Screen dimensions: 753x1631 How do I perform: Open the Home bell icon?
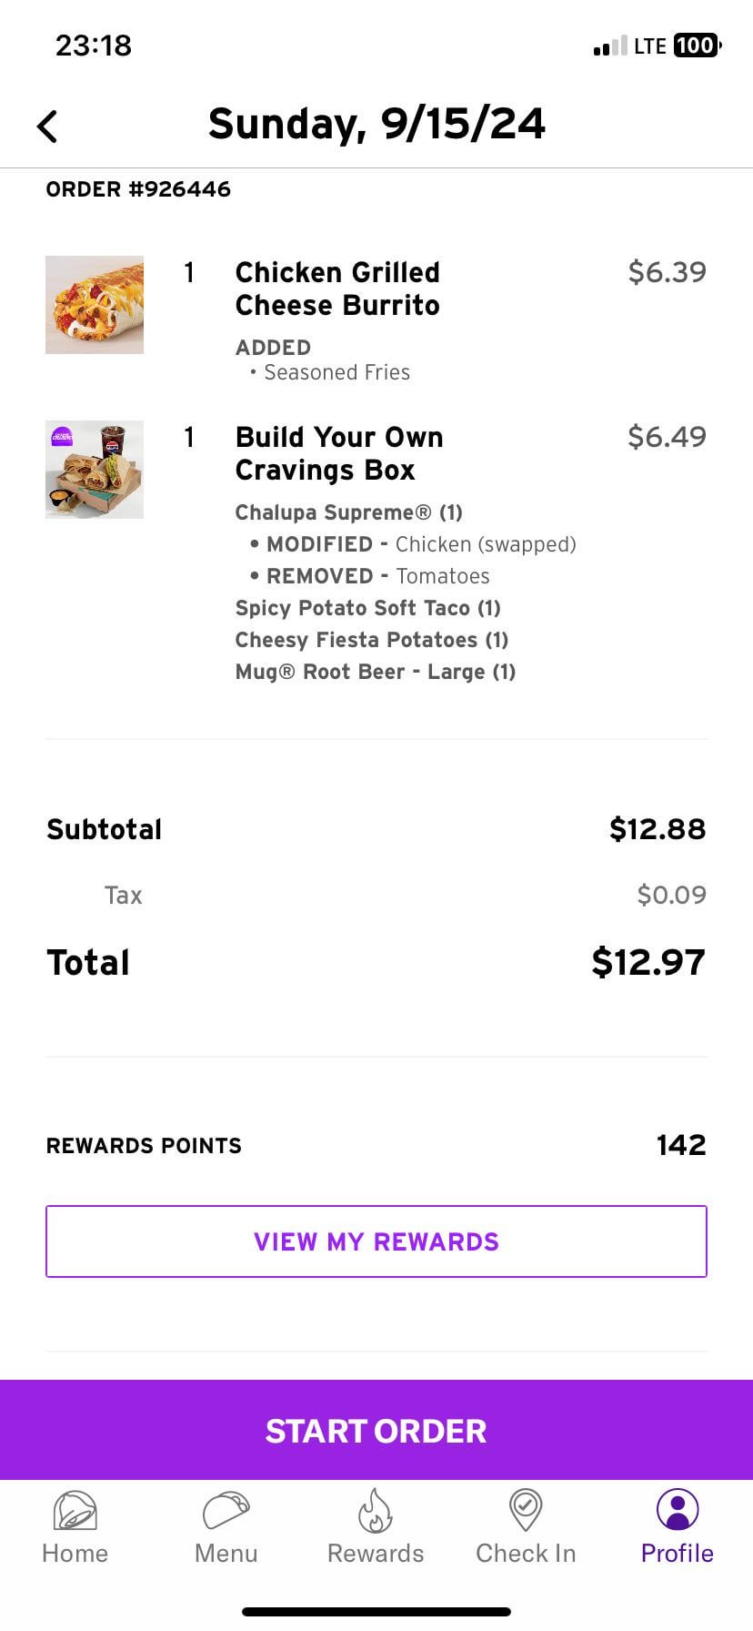click(75, 1512)
